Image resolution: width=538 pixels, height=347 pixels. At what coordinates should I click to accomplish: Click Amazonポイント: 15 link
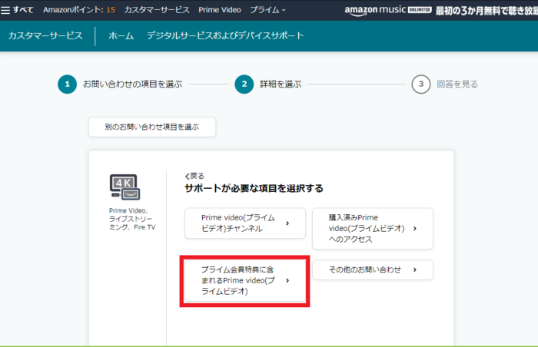click(x=79, y=10)
